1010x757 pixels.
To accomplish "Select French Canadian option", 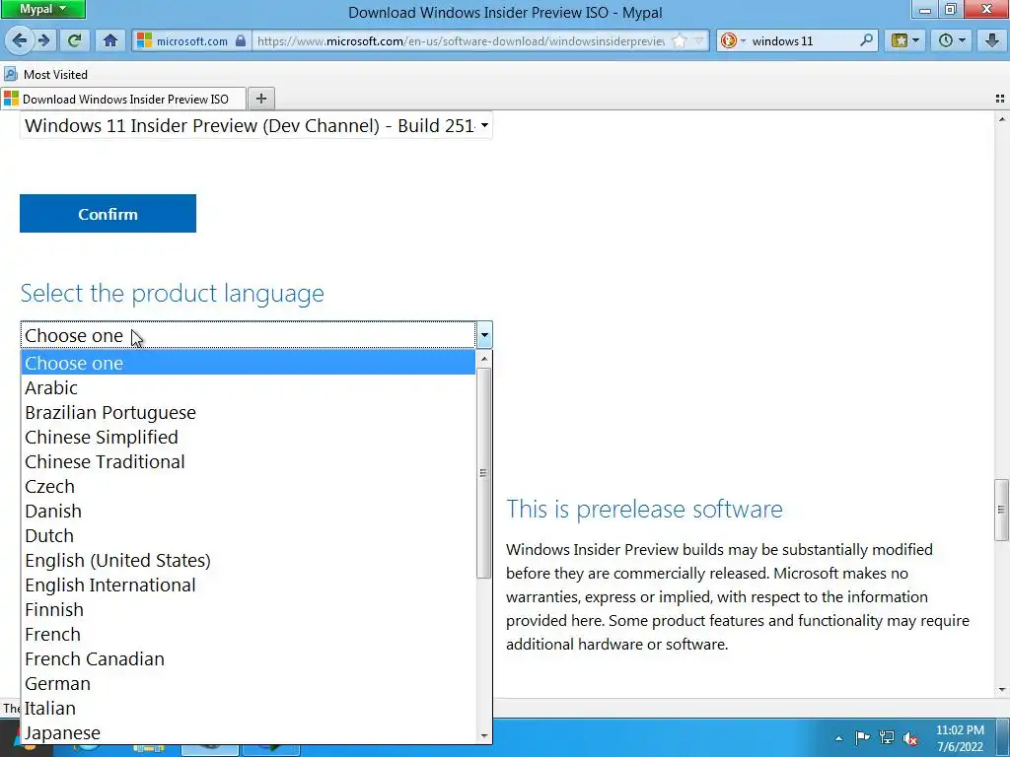I will 248,659.
